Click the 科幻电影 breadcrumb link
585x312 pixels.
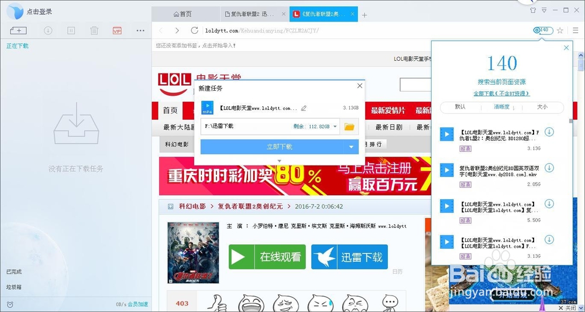pyautogui.click(x=192, y=206)
